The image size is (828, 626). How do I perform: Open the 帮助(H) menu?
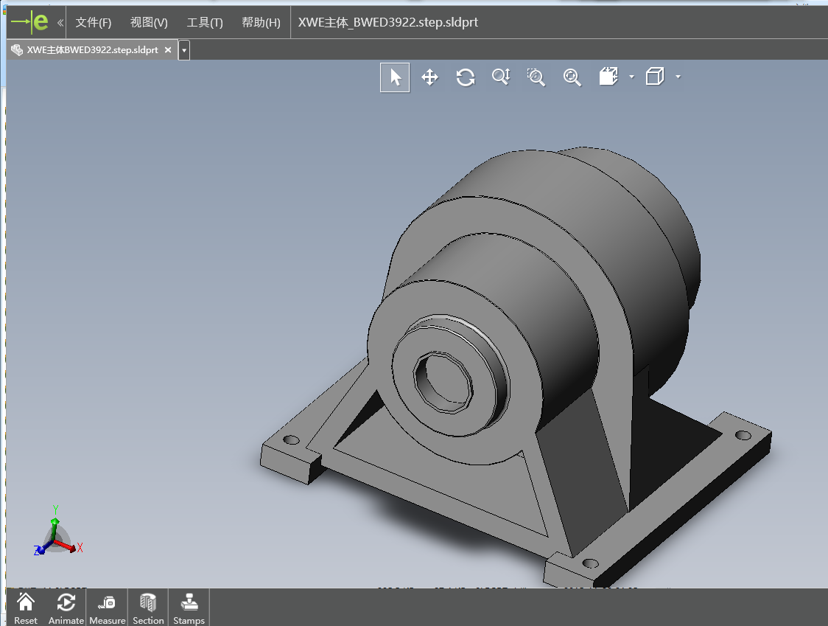click(x=261, y=22)
